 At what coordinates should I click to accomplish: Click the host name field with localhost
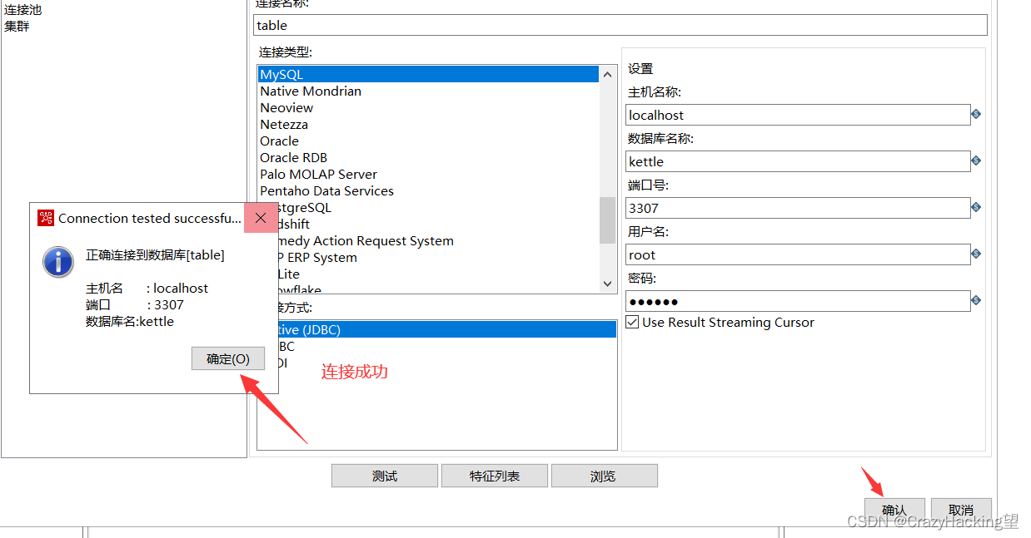(x=798, y=115)
